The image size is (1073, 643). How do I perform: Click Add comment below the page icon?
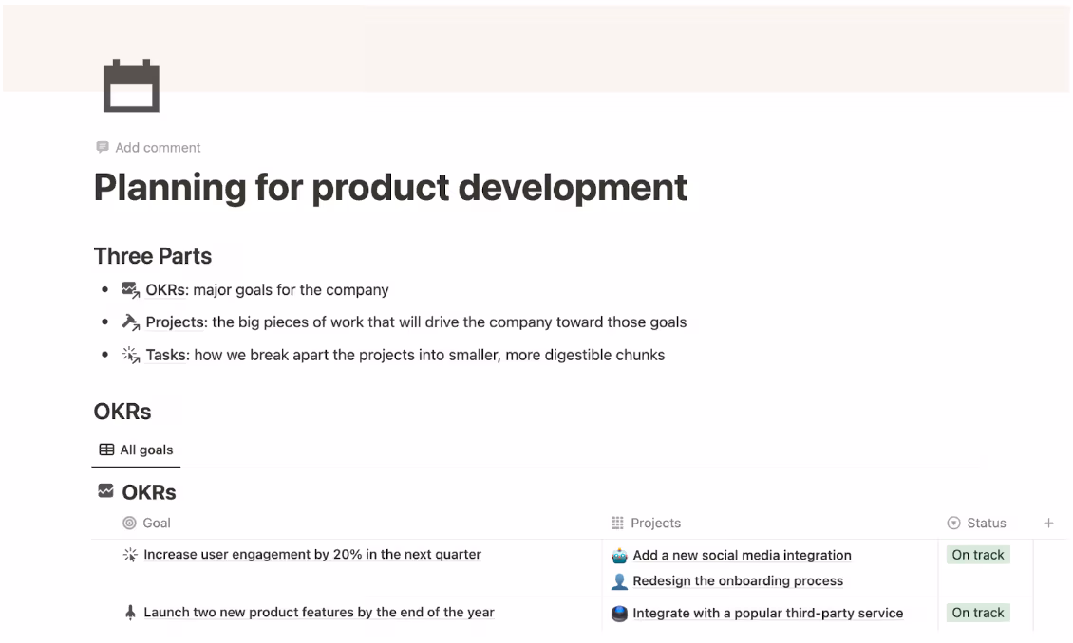click(x=157, y=147)
